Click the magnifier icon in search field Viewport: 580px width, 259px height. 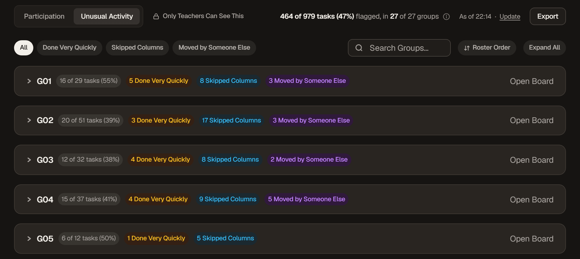pyautogui.click(x=359, y=48)
